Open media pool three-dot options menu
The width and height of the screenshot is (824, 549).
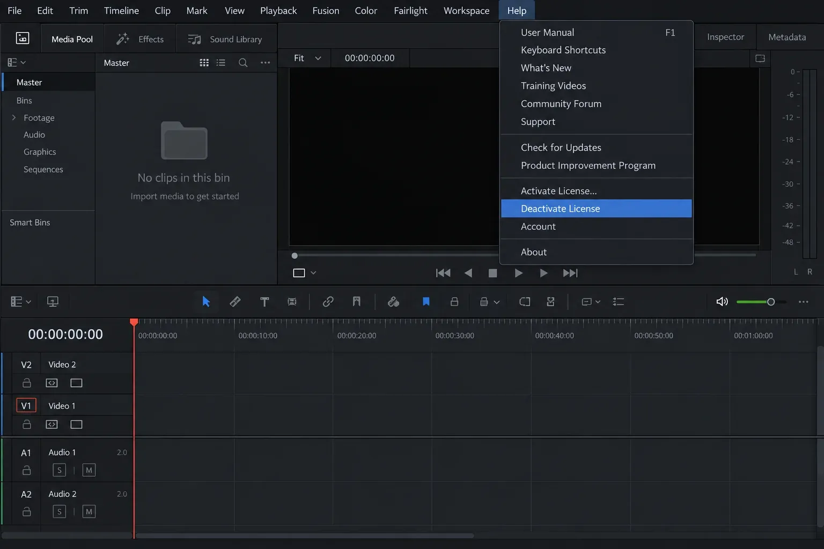click(x=266, y=63)
